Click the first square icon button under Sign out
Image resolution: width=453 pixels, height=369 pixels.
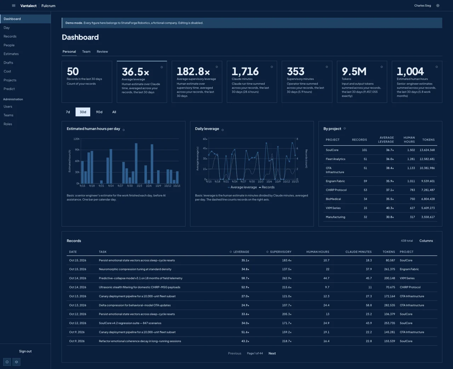coord(7,362)
